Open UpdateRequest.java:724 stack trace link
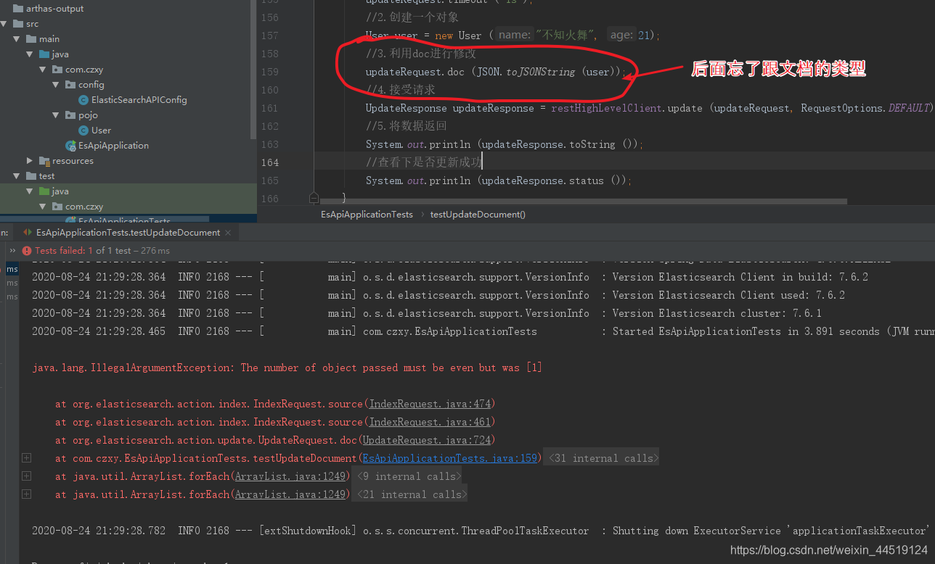The height and width of the screenshot is (564, 935). pyautogui.click(x=425, y=439)
